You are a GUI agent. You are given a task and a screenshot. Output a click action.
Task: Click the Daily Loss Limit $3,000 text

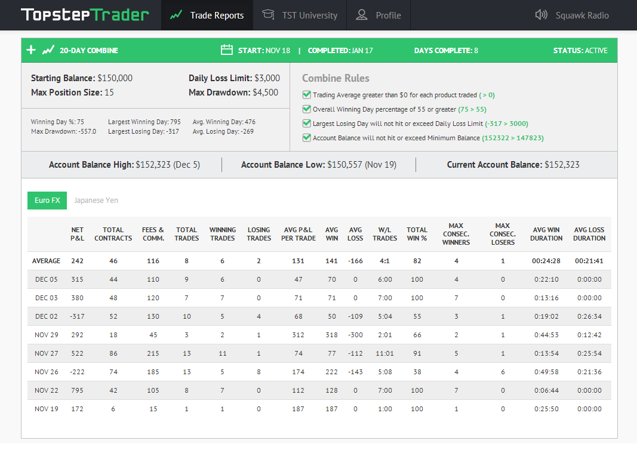[234, 78]
